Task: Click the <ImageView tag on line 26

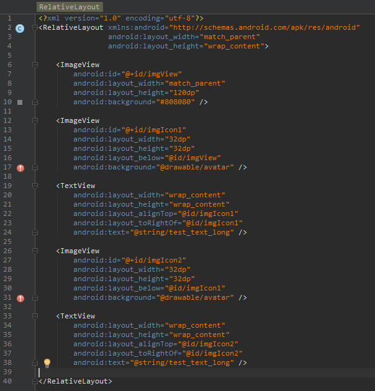Action: pos(78,251)
